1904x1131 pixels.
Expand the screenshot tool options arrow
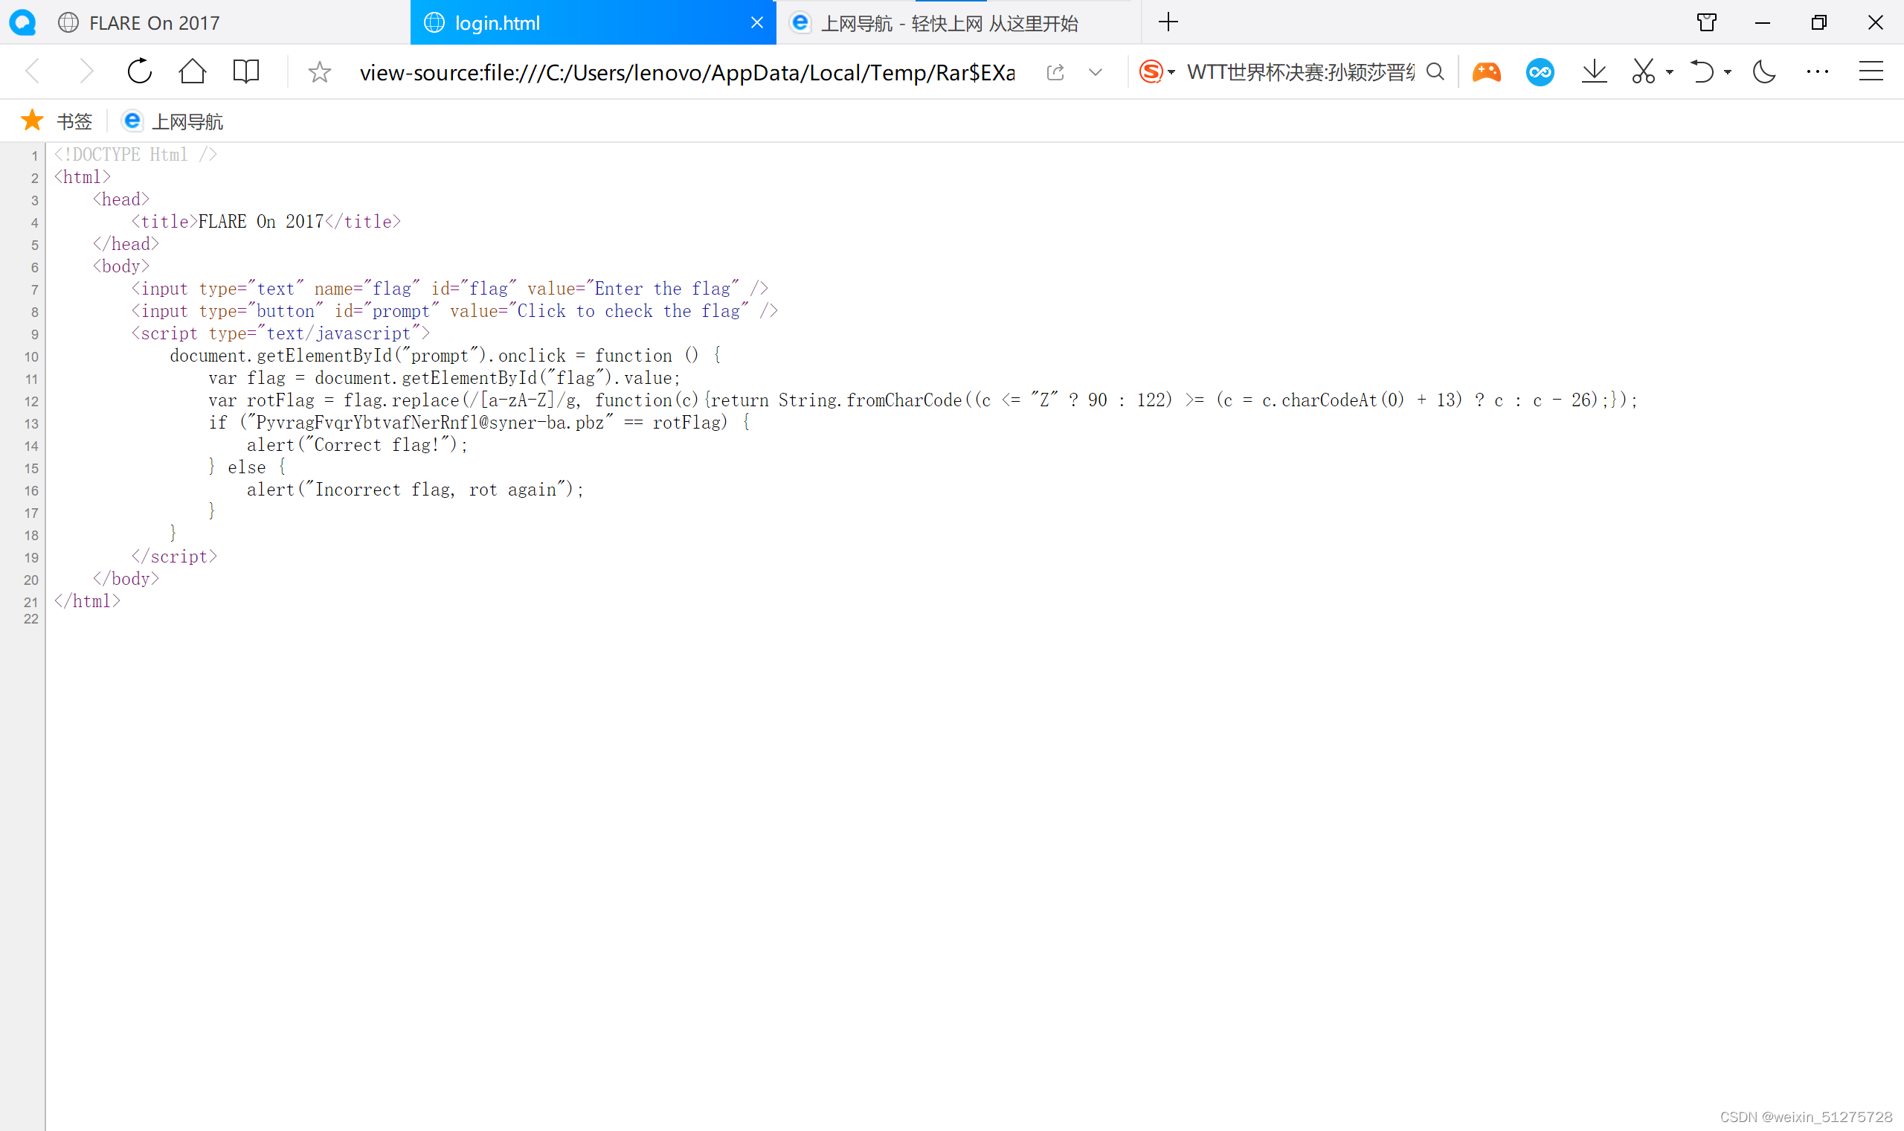(1670, 73)
